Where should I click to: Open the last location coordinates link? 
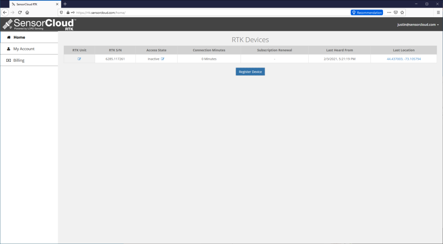pyautogui.click(x=403, y=59)
